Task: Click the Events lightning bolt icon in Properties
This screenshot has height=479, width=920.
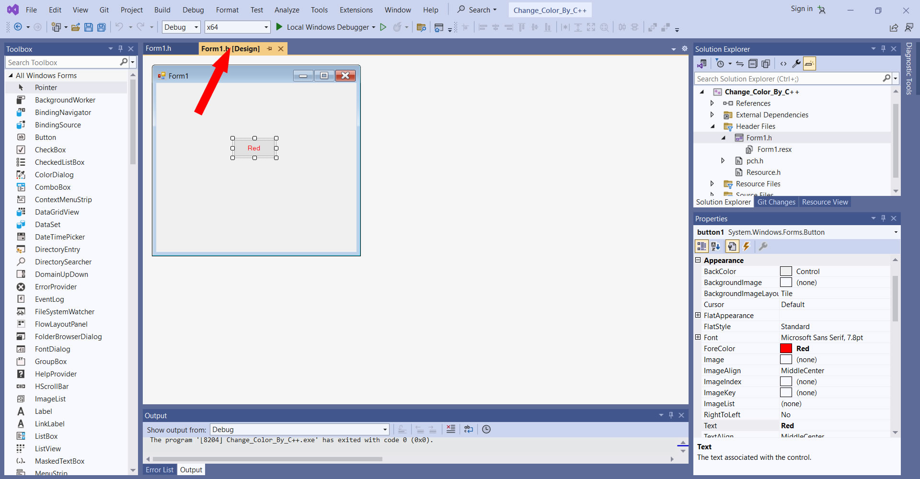Action: 746,246
